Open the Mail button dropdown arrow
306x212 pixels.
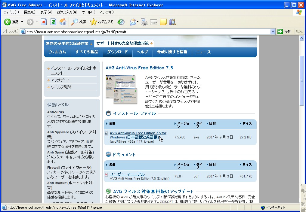[x=138, y=22]
